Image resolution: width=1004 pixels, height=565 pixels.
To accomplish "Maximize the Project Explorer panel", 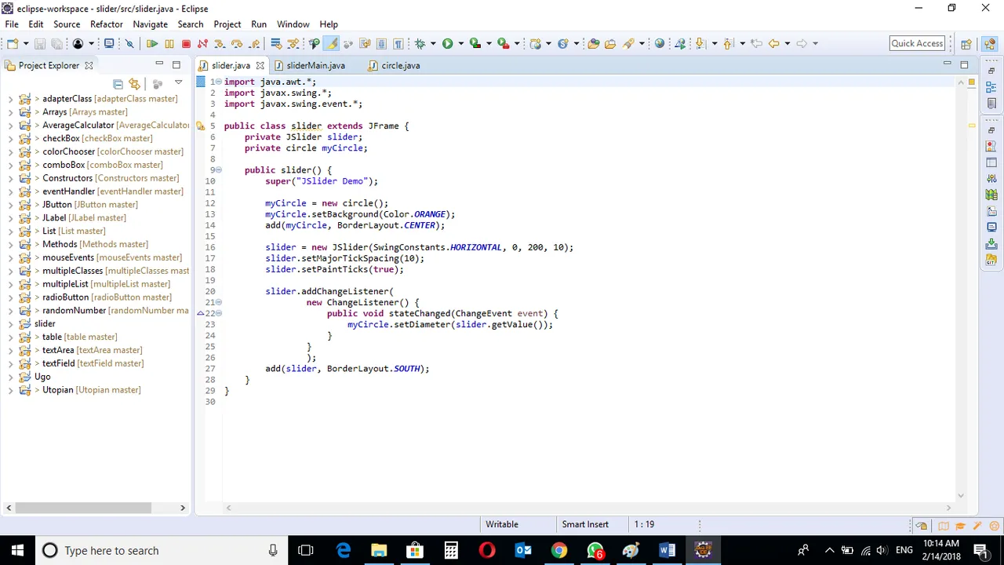I will (x=176, y=65).
